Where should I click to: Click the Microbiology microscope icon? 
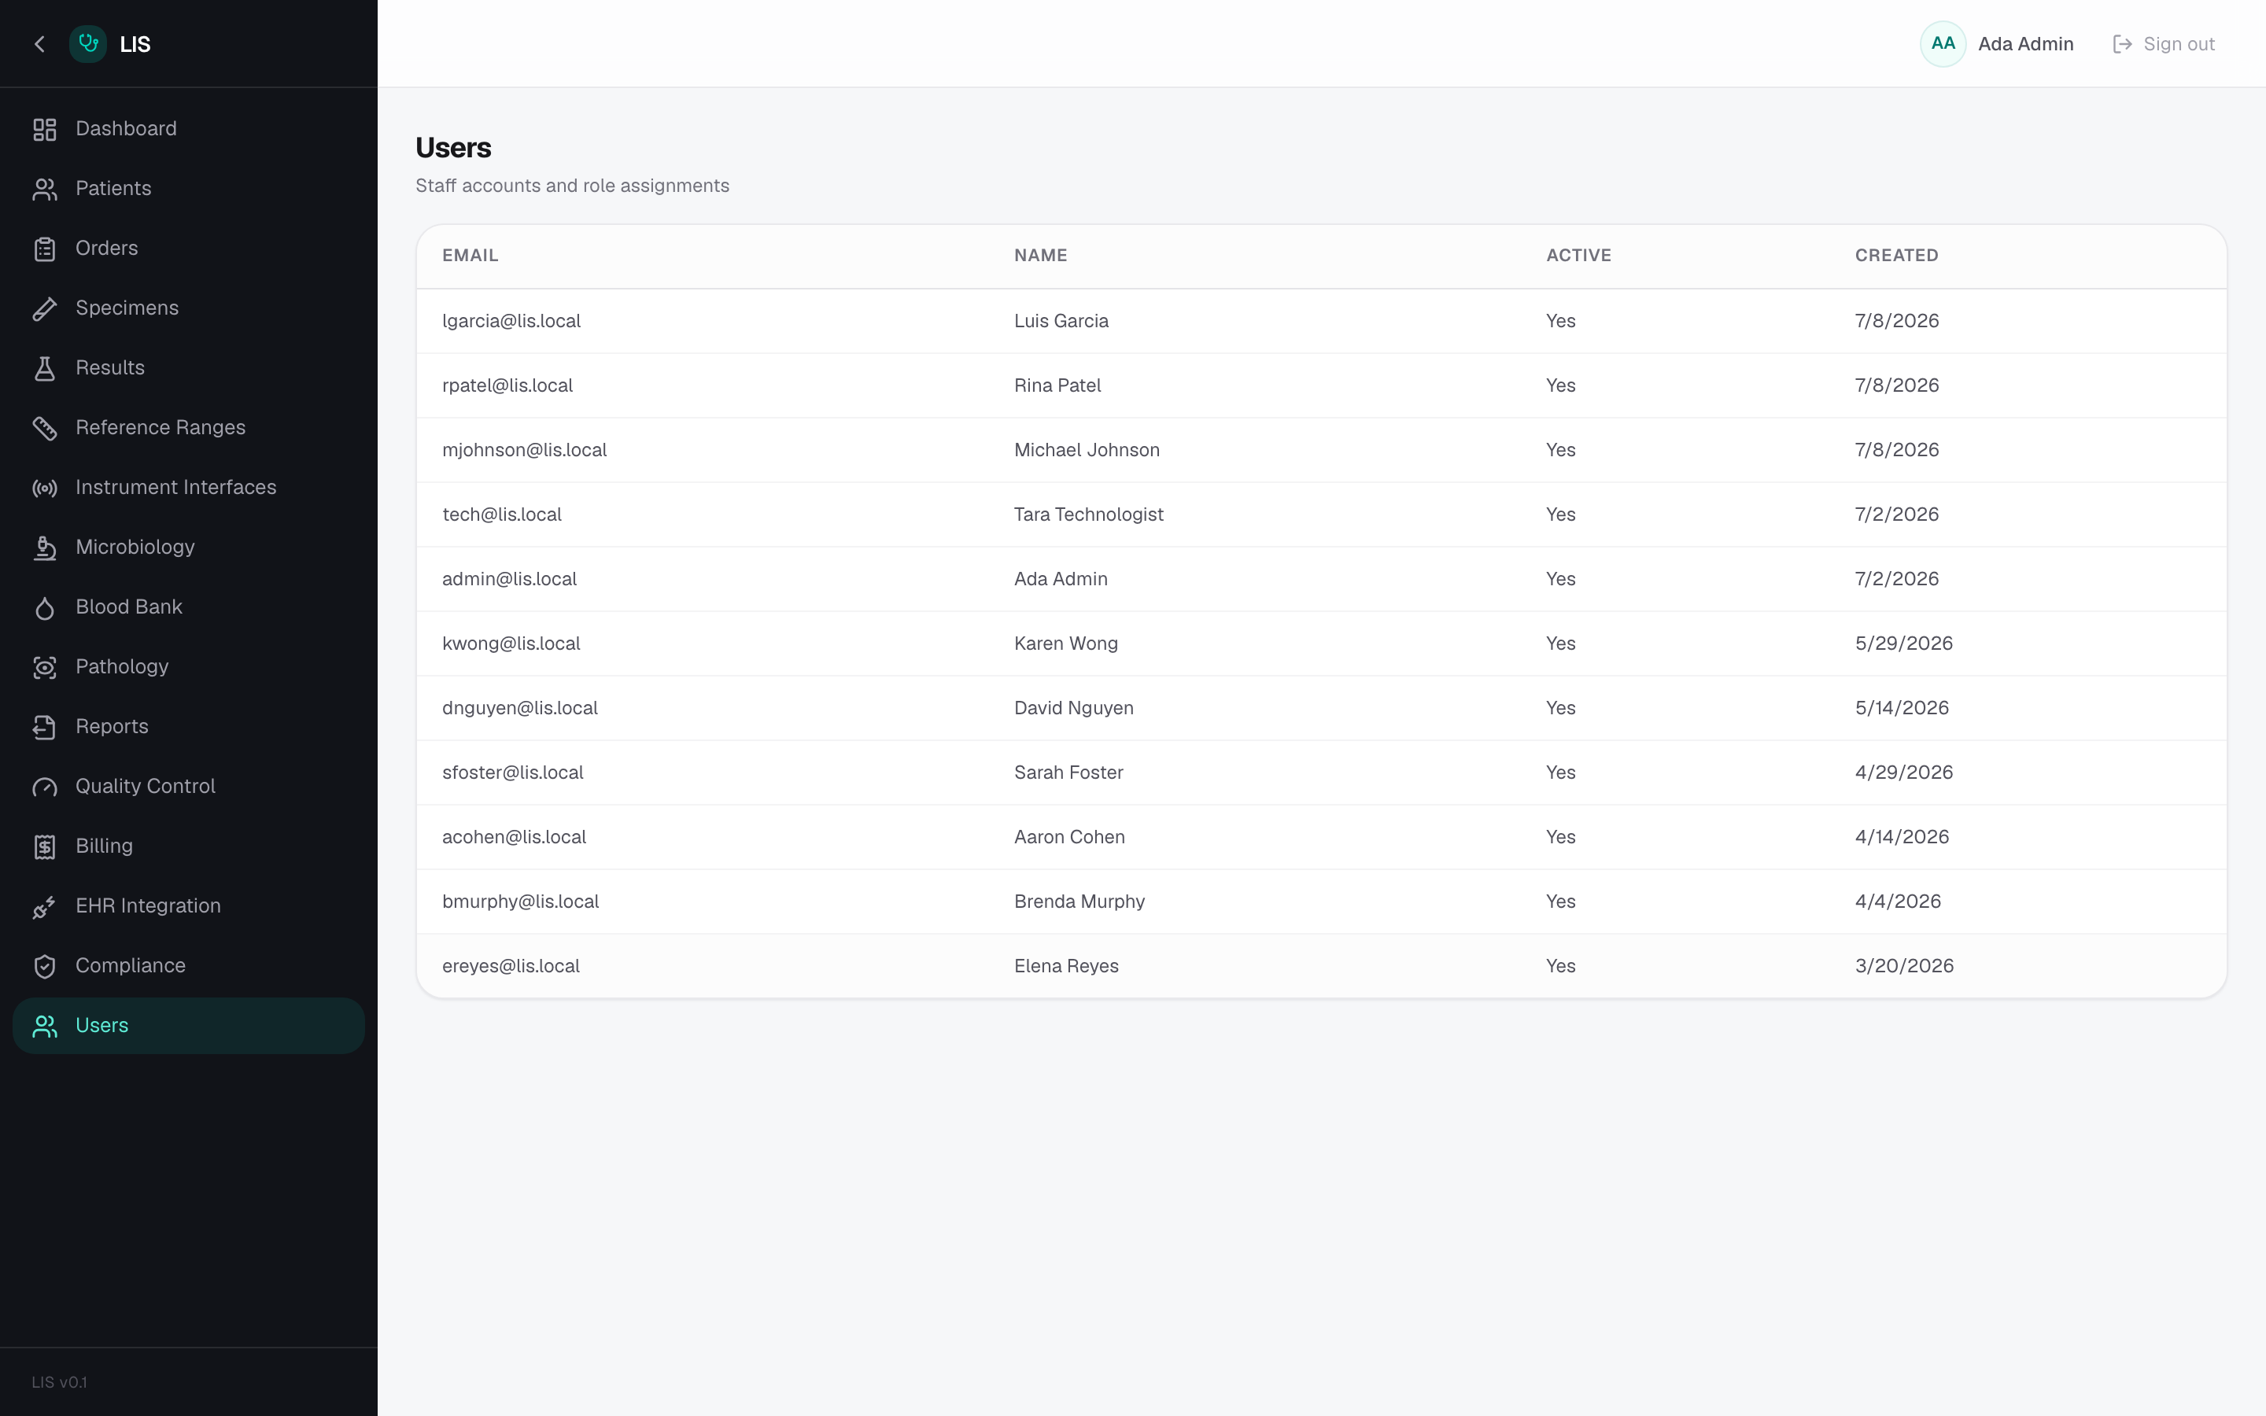tap(44, 548)
